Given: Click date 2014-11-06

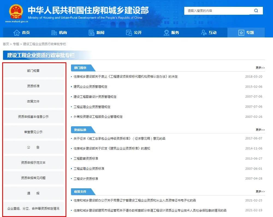Looking at the screenshot, I should (x=254, y=148).
